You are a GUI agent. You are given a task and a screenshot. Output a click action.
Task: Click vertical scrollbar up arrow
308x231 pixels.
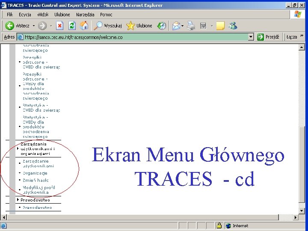(x=302, y=47)
